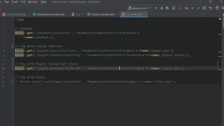Image resolution: width=224 pixels, height=126 pixels.
Task: Open the VCS menu
Action: [x=23, y=2]
